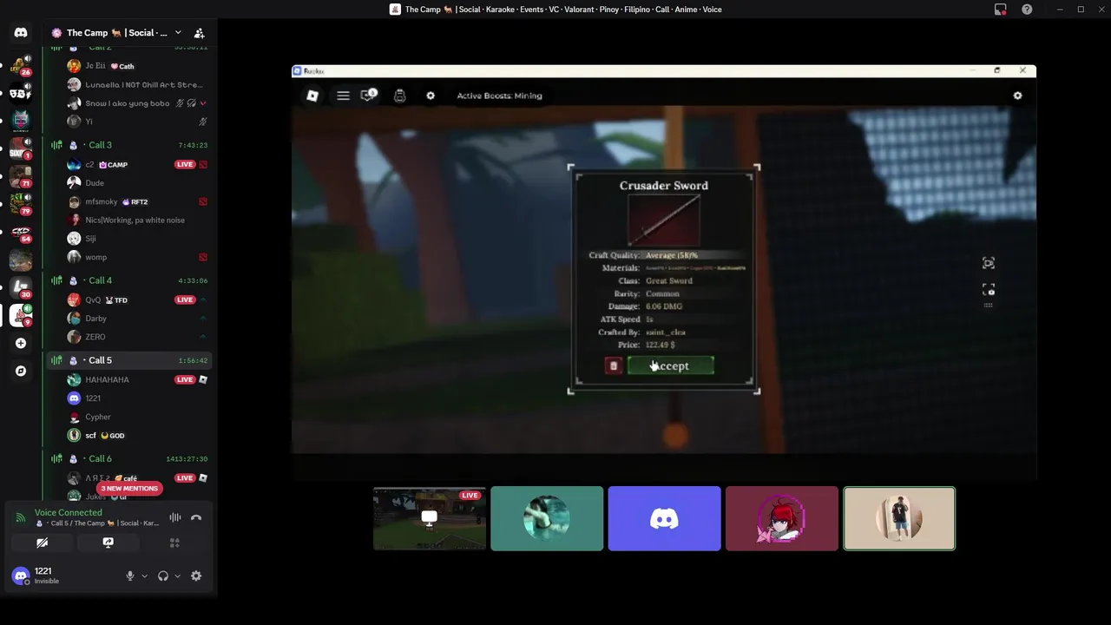
Task: Open Discord inbox icon in title bar
Action: [x=1001, y=10]
